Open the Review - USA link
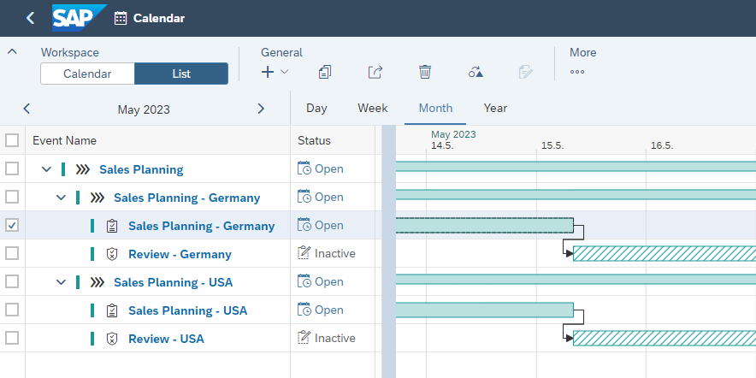This screenshot has width=756, height=378. pos(166,339)
